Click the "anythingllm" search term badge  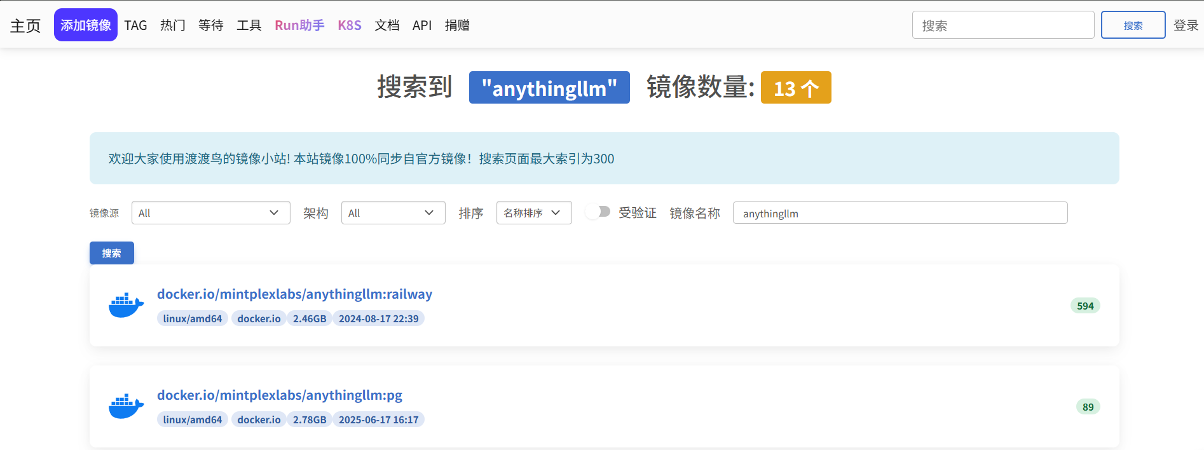[x=549, y=88]
